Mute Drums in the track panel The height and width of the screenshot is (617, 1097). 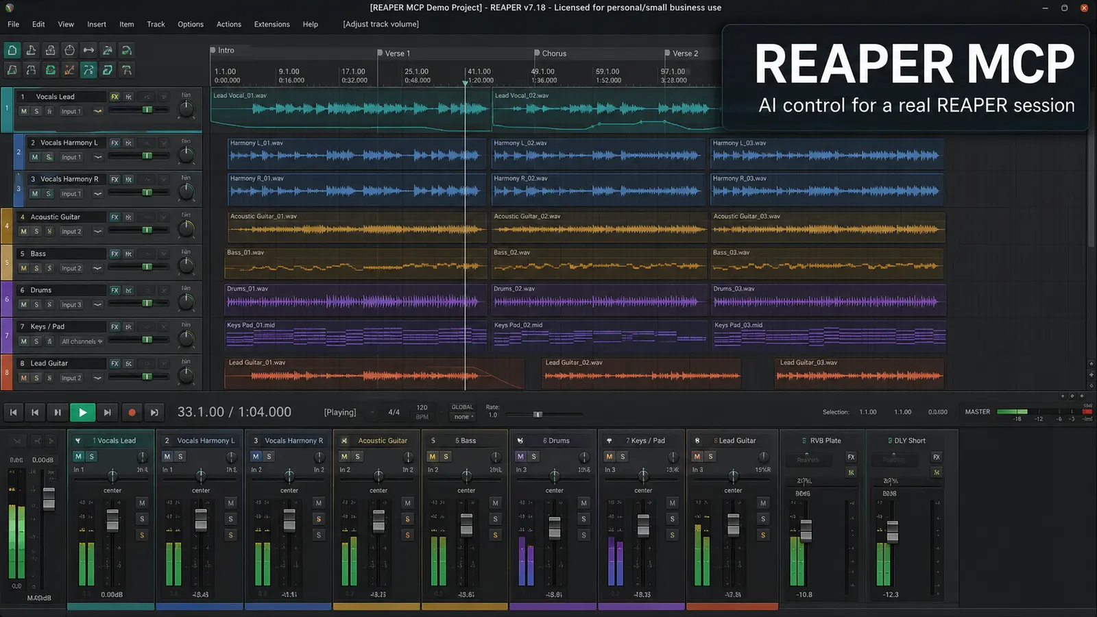[24, 304]
